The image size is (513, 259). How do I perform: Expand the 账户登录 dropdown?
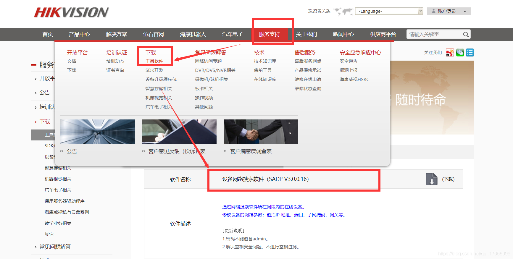pos(449,11)
